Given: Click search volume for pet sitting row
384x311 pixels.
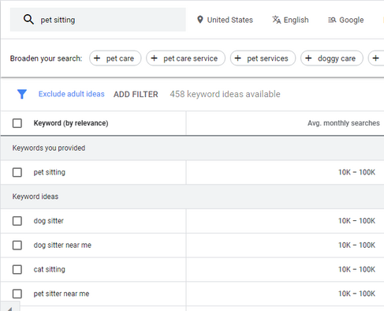Looking at the screenshot, I should pyautogui.click(x=356, y=172).
